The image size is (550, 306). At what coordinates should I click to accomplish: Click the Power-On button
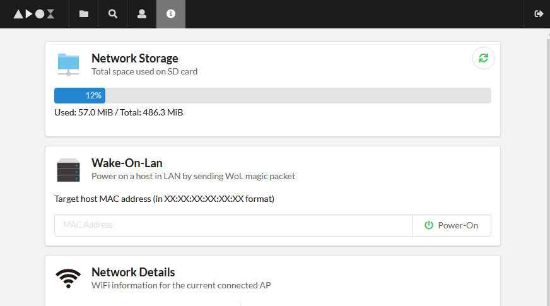coord(452,225)
